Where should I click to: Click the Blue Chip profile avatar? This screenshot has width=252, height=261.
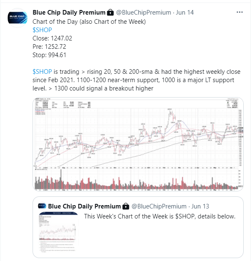(18, 18)
